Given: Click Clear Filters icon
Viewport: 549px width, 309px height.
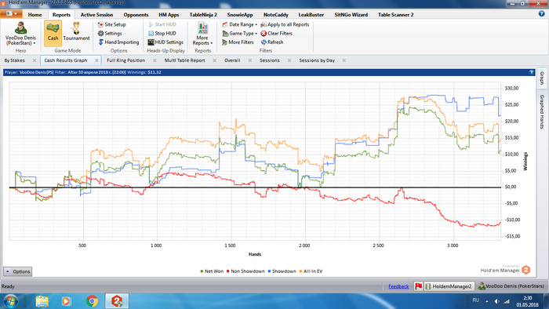Looking at the screenshot, I should [x=264, y=33].
